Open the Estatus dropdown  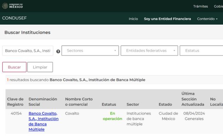pos(201,51)
